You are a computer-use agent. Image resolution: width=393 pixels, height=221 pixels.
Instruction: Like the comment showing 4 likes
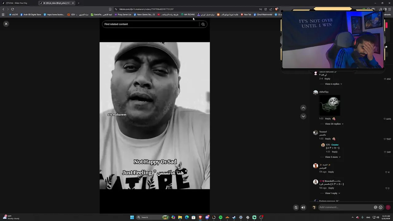coord(386,172)
